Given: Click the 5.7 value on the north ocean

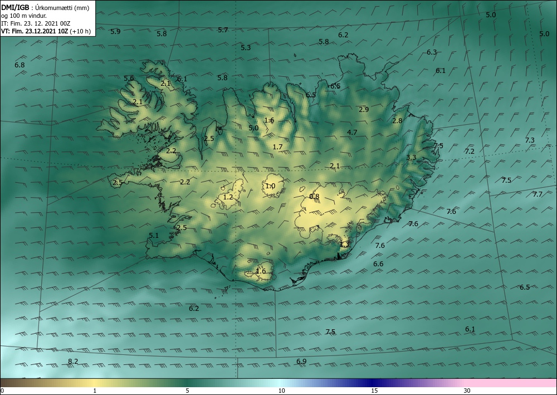Looking at the screenshot, I should pos(223,30).
